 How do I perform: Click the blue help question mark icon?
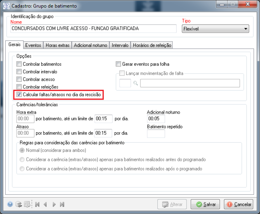(x=10, y=204)
